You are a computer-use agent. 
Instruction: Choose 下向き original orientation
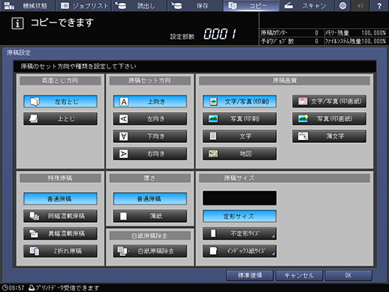150,136
